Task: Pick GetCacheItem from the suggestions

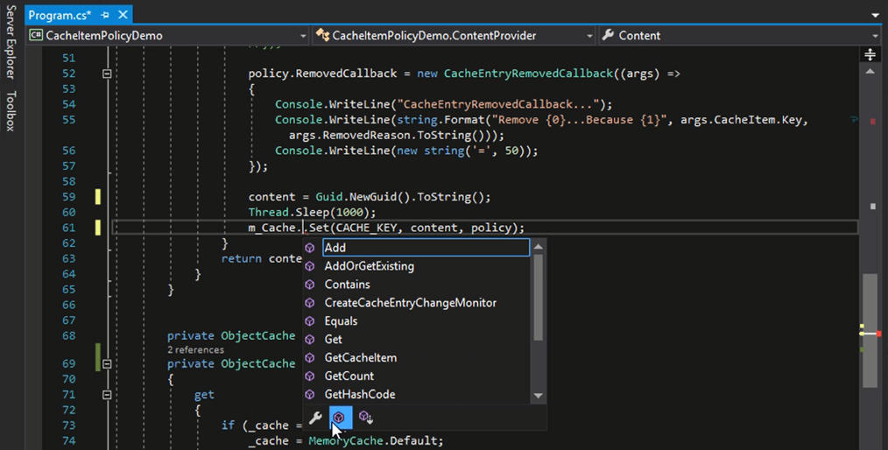Action: (x=361, y=358)
